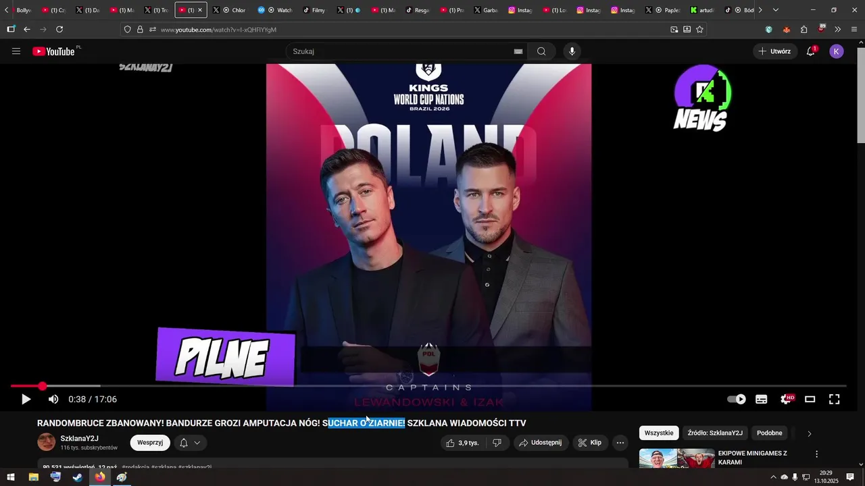Go back in browser history
The height and width of the screenshot is (486, 865).
(x=27, y=30)
